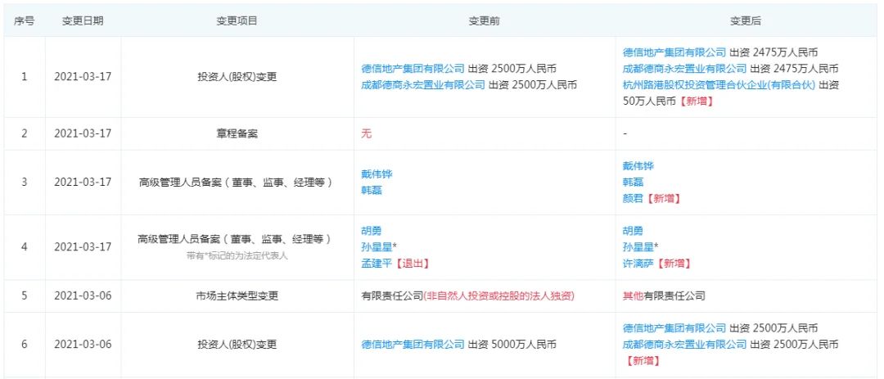
Task: Click 韩磊 in row 3 变更前 column
Action: click(x=372, y=190)
